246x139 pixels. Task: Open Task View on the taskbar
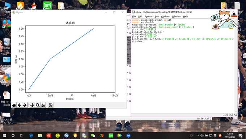click(x=22, y=135)
